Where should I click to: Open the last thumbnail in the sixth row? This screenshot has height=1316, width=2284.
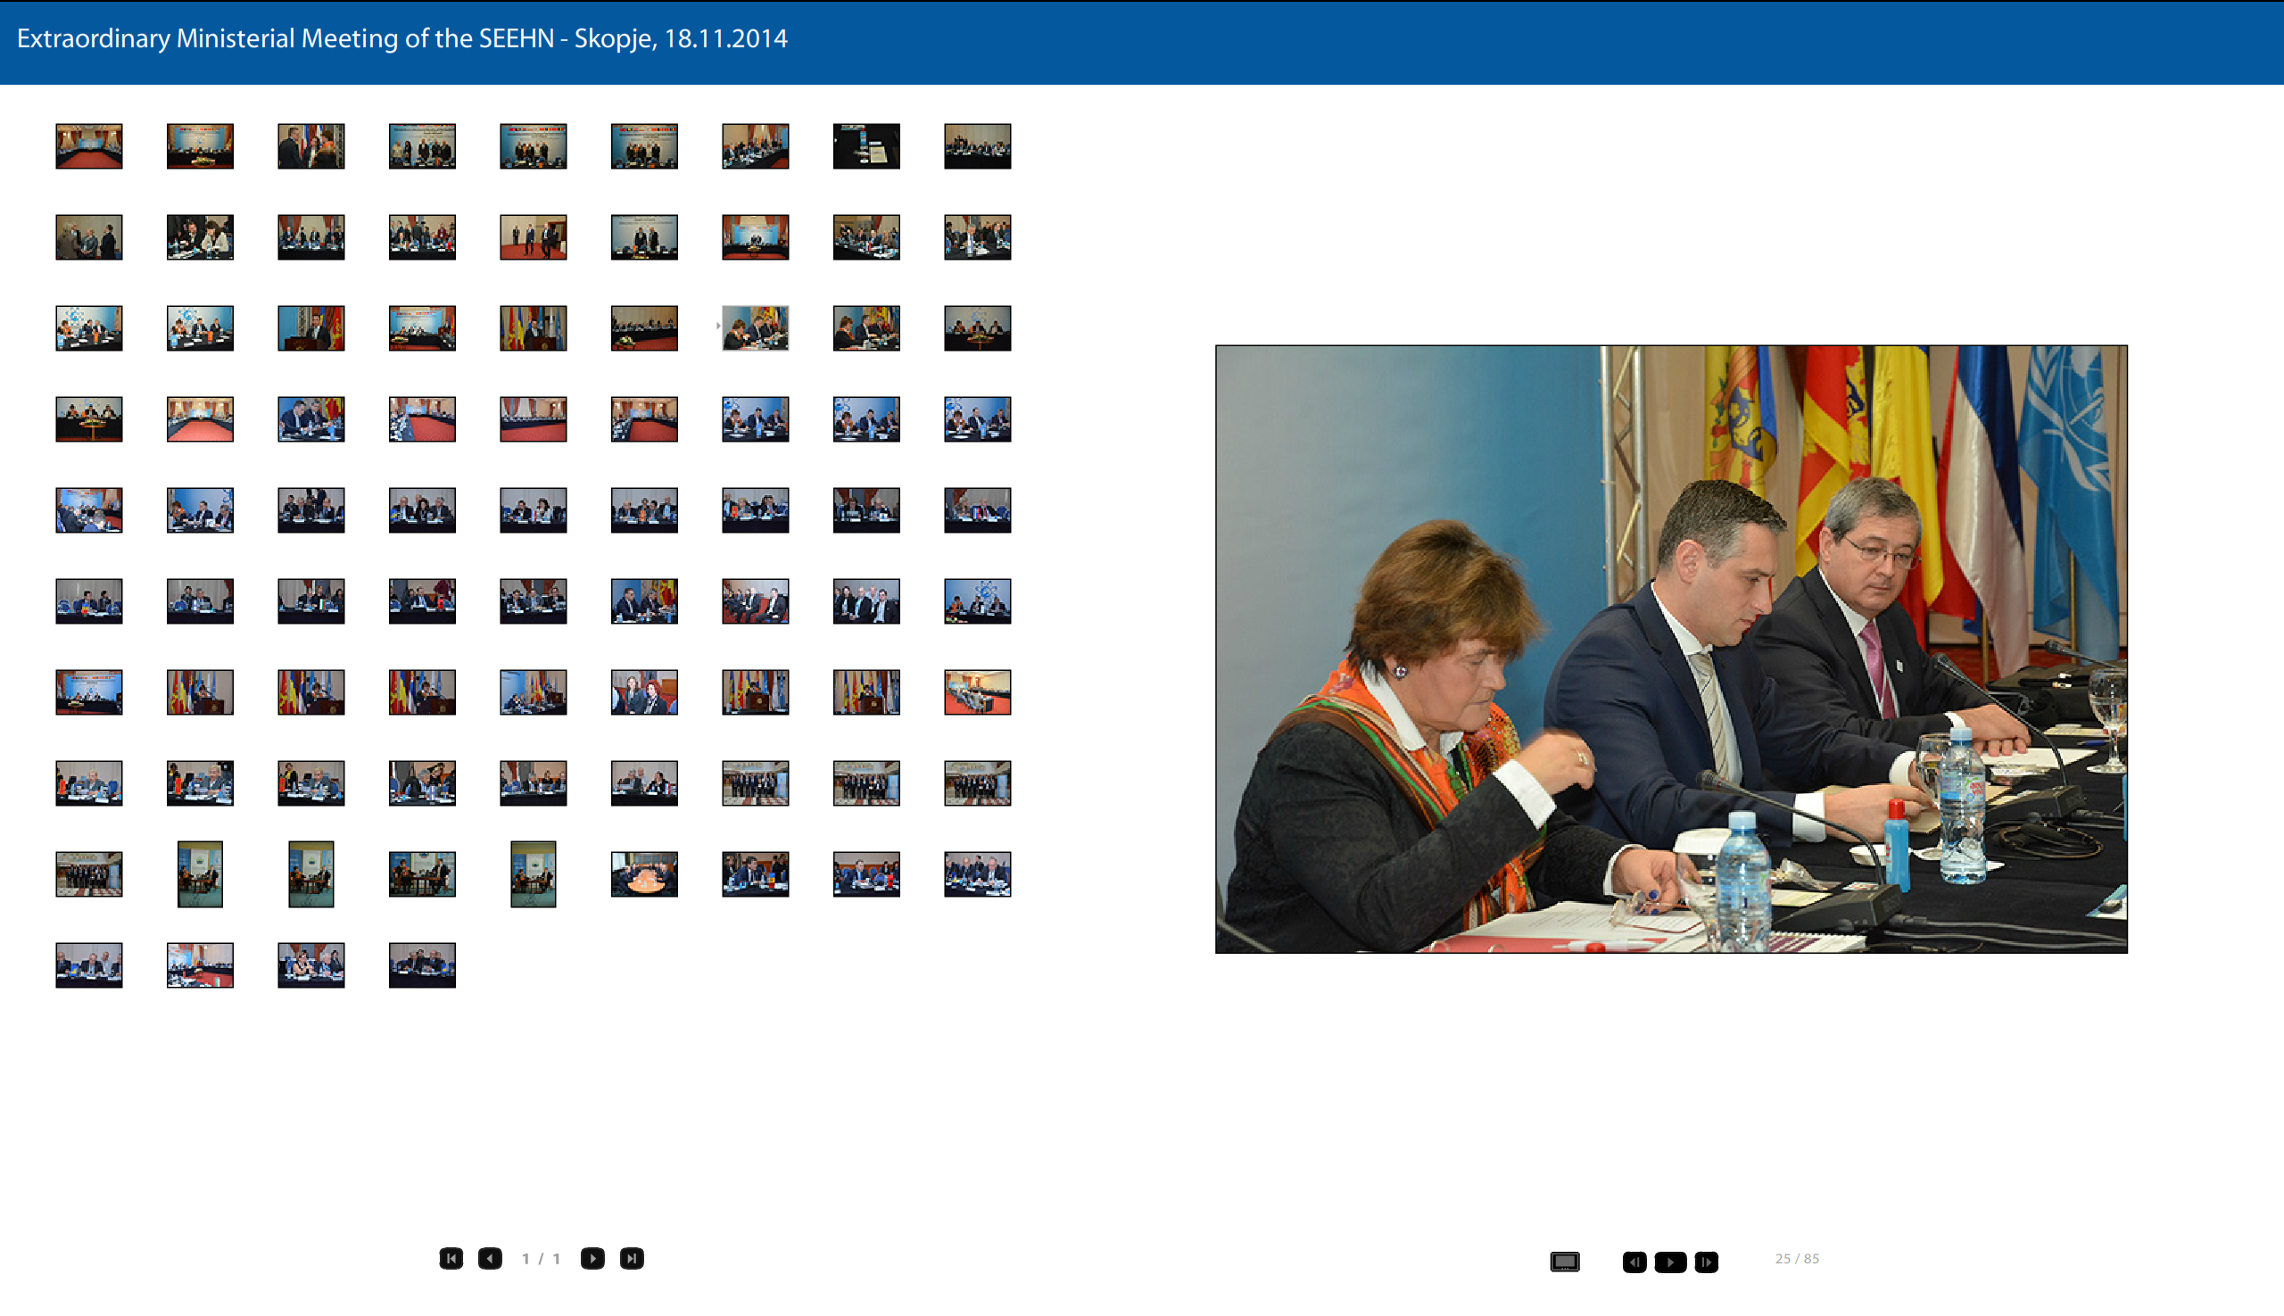[x=977, y=601]
